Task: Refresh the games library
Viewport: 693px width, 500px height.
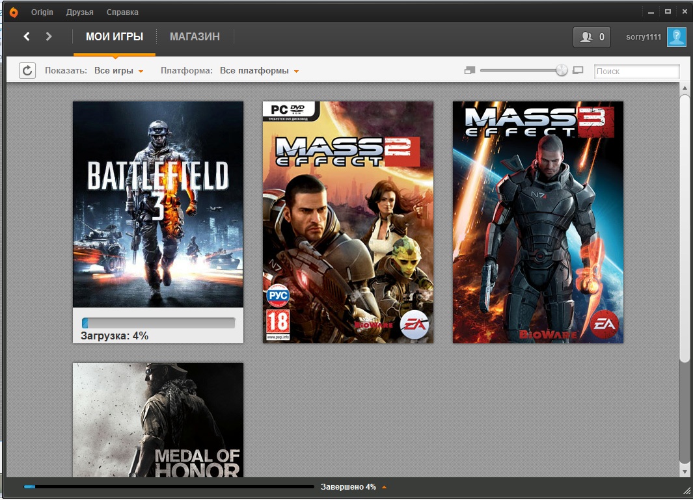Action: pyautogui.click(x=27, y=71)
